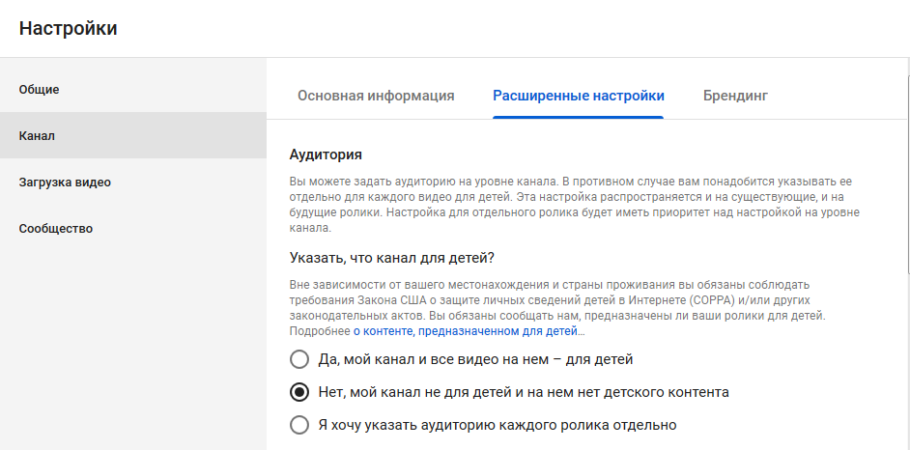Open the Сообщество section in sidebar
The width and height of the screenshot is (910, 450).
[x=55, y=229]
